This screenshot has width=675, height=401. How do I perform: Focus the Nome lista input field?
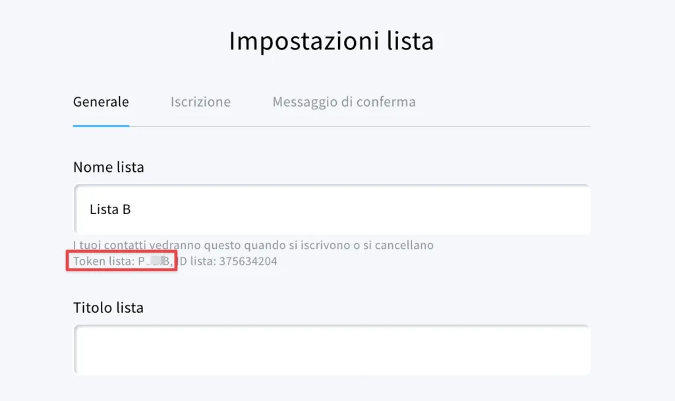pos(332,209)
